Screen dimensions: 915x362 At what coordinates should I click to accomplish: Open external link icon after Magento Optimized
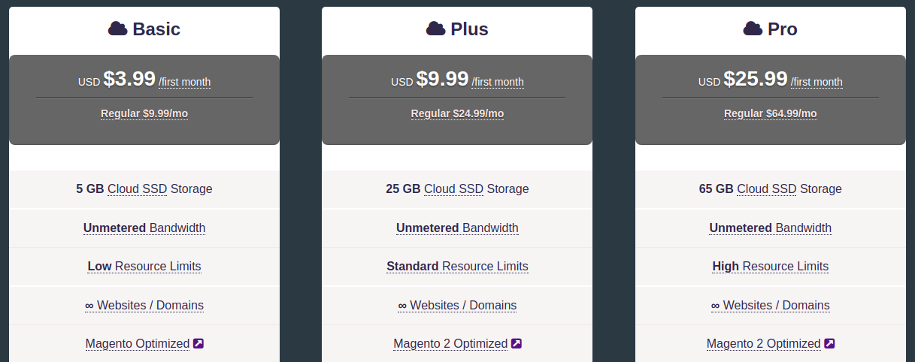[198, 343]
